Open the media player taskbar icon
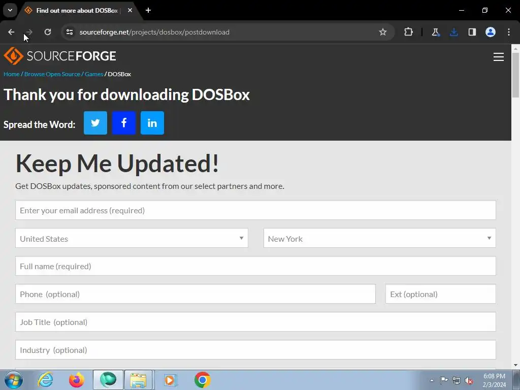This screenshot has width=520, height=390. [171, 380]
